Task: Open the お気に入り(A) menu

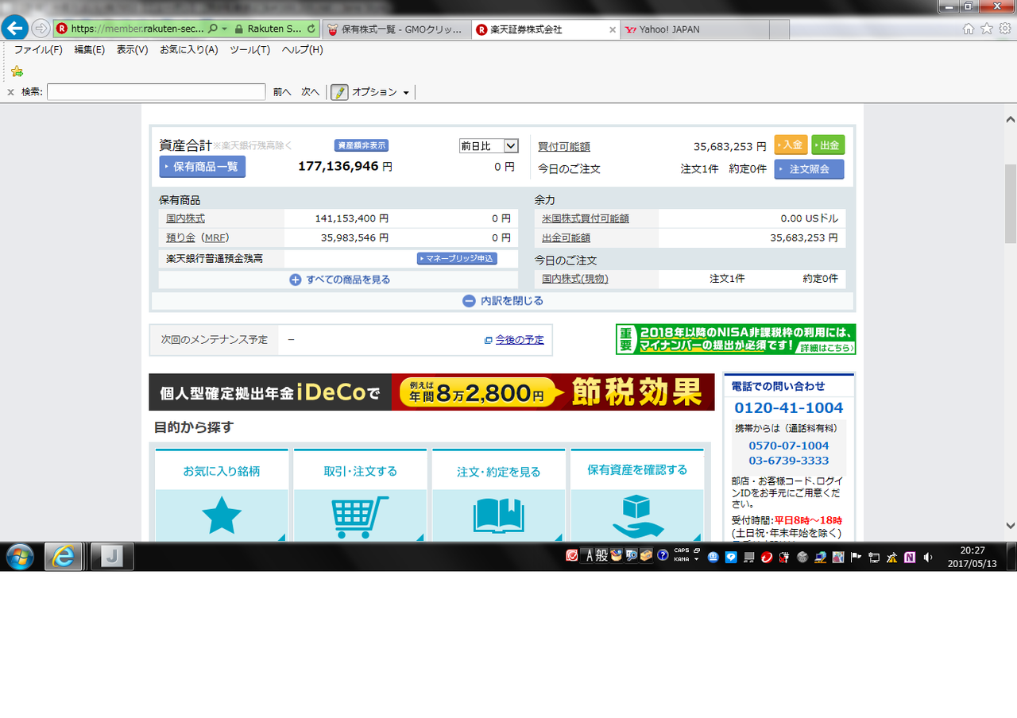Action: (x=189, y=49)
